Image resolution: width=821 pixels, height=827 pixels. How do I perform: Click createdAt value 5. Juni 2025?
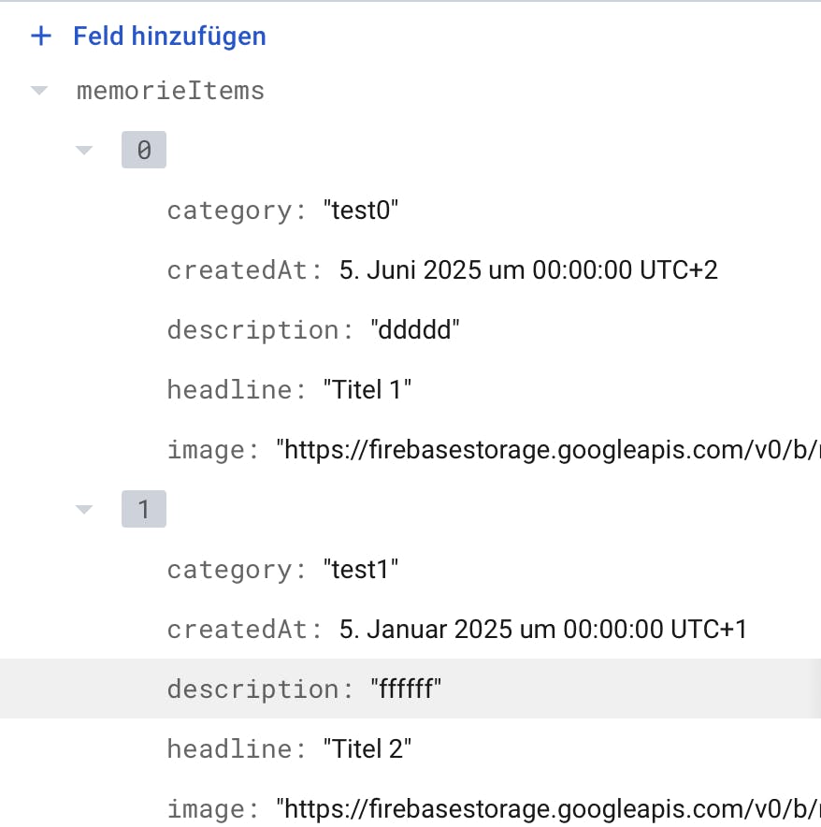(x=528, y=270)
